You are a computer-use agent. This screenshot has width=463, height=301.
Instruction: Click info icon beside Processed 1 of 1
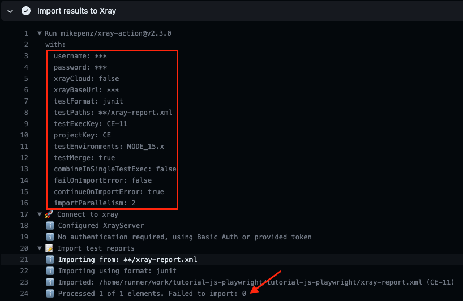click(50, 294)
